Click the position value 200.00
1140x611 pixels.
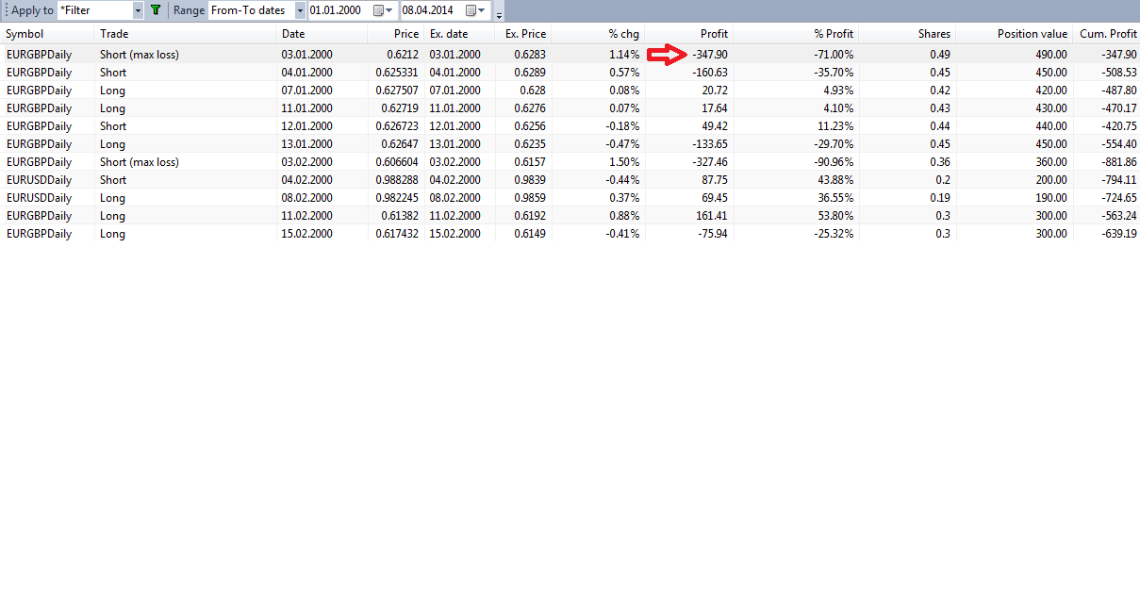1051,180
